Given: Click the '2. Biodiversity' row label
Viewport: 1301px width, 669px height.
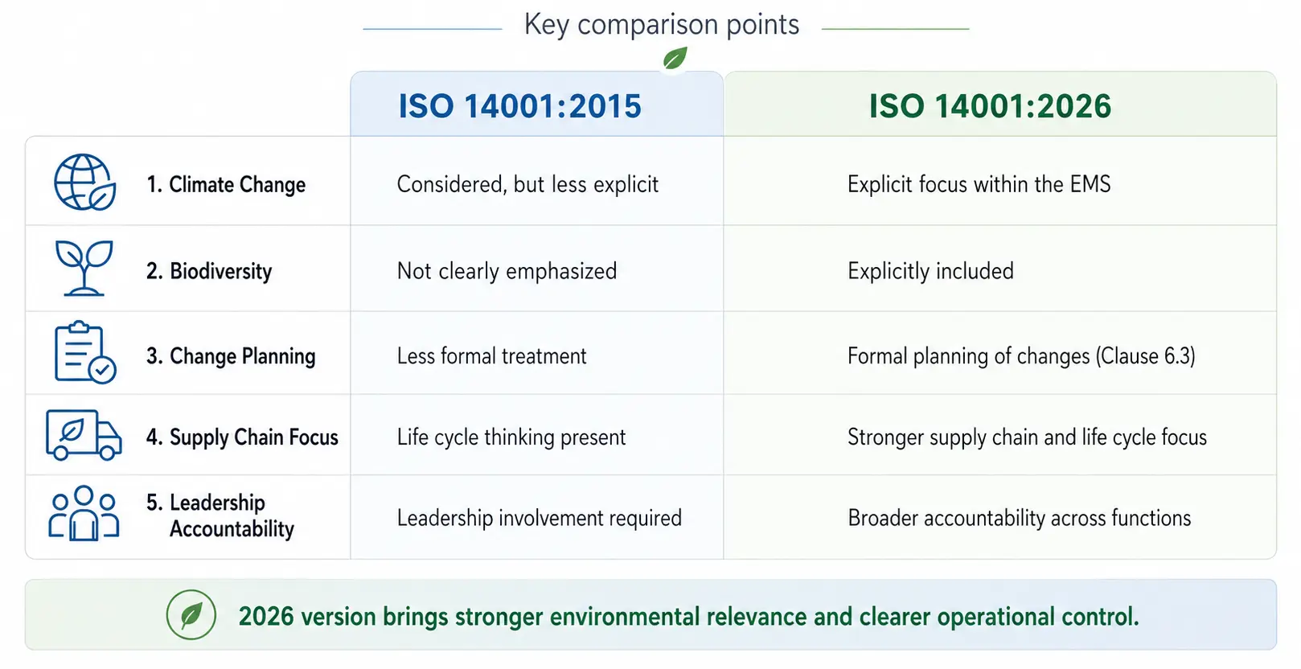Looking at the screenshot, I should pos(209,271).
